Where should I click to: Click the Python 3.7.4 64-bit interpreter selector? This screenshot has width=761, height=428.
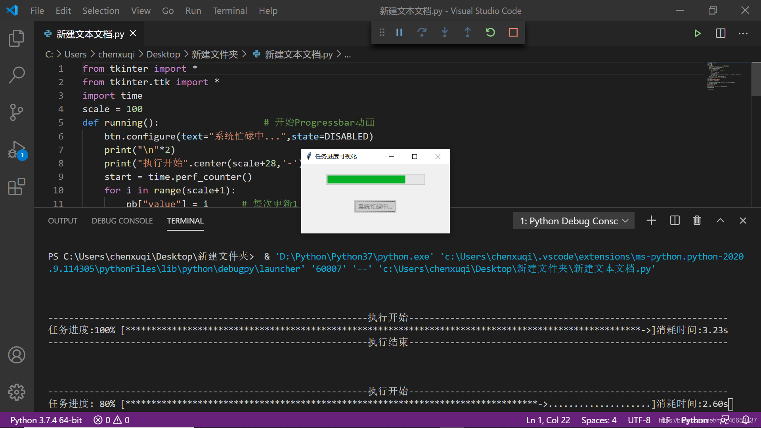pos(46,420)
